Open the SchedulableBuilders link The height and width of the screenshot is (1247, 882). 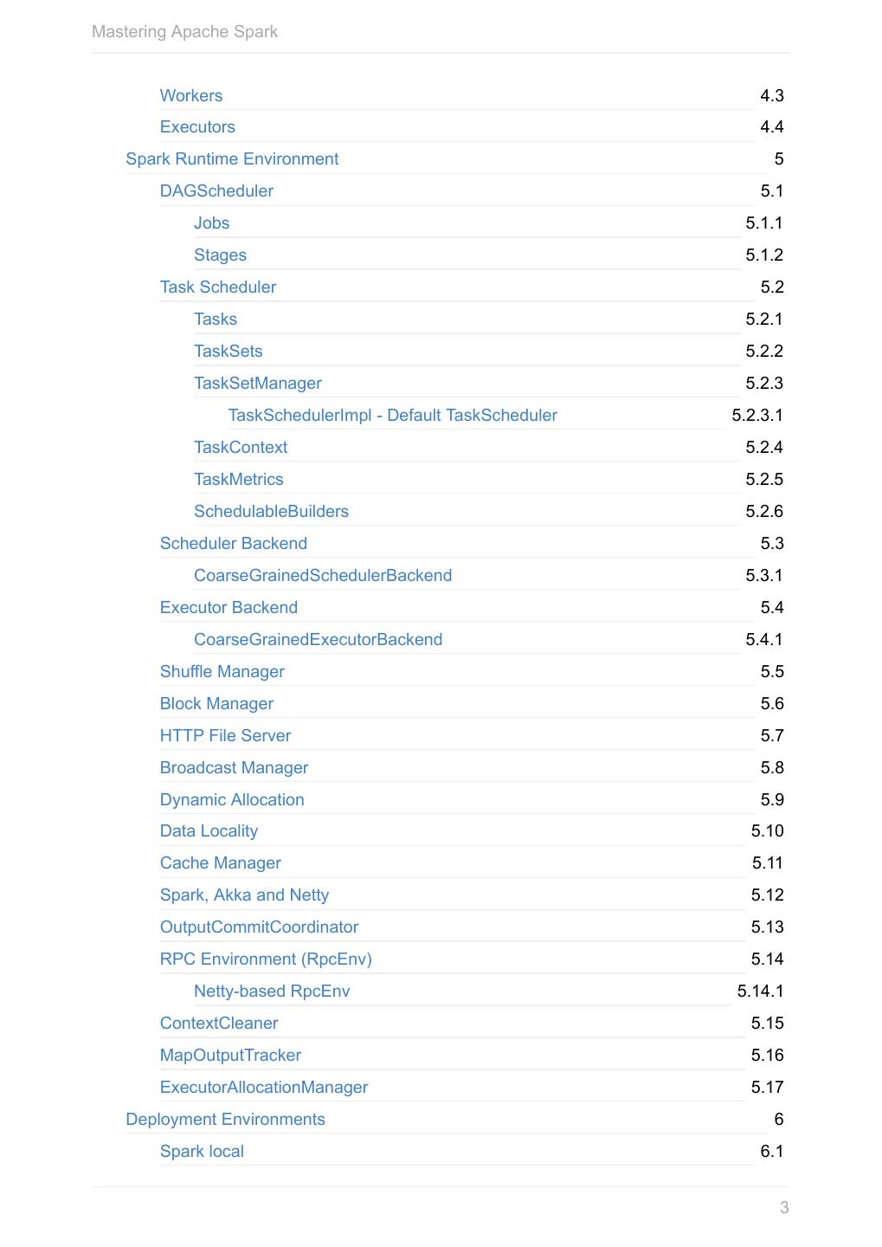tap(271, 512)
